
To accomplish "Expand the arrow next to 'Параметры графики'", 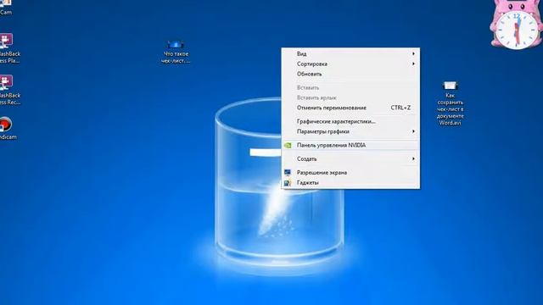I will pos(413,132).
